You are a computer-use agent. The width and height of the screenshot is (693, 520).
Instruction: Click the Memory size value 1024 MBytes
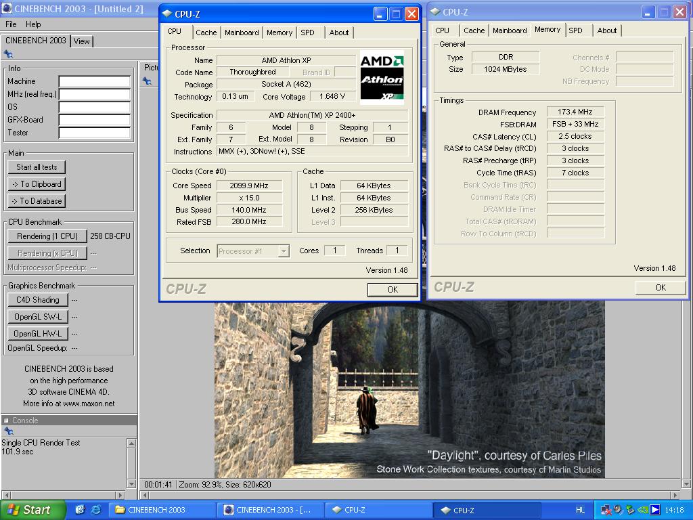point(505,69)
